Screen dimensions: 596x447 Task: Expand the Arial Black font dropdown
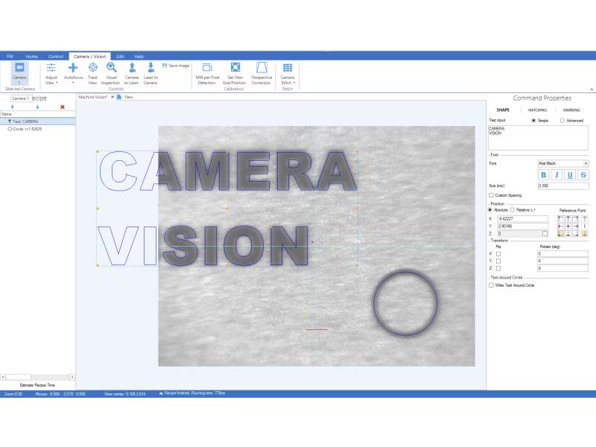(x=586, y=163)
